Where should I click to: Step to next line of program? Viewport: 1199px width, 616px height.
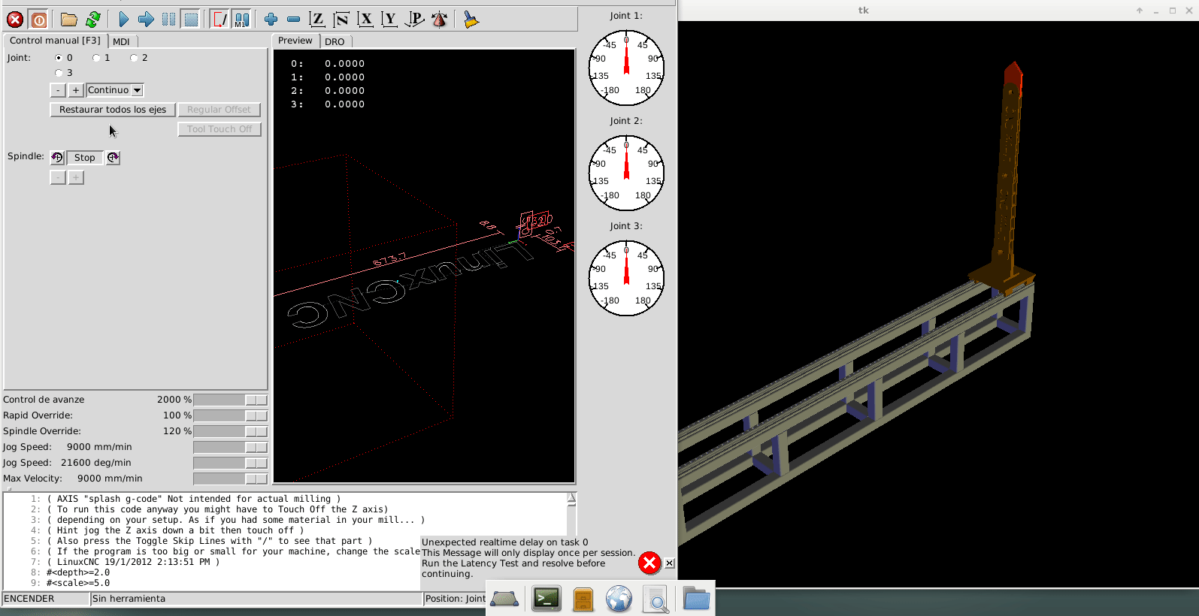(x=147, y=20)
